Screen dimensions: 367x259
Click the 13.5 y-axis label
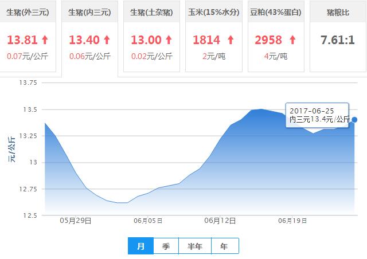(30, 109)
